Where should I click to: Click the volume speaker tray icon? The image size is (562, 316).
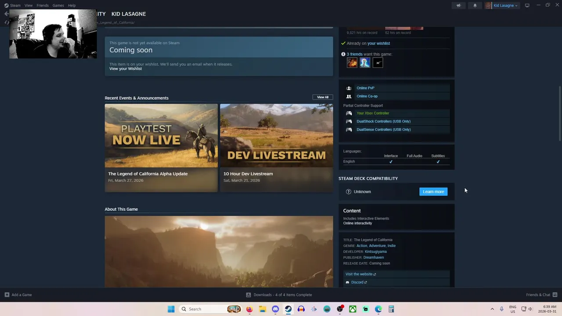pyautogui.click(x=530, y=309)
